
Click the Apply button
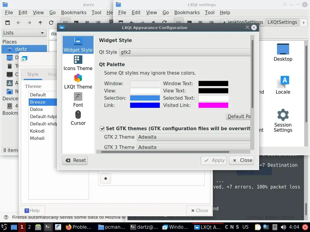point(213,160)
